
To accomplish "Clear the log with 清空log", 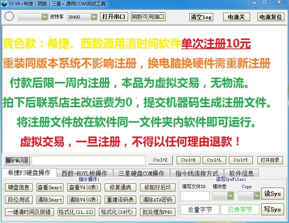I will tap(201, 17).
